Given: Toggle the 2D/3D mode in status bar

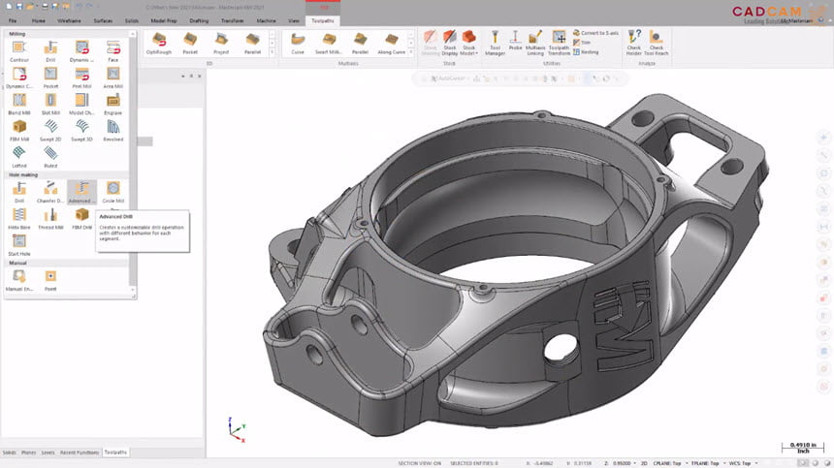Looking at the screenshot, I should (x=644, y=464).
